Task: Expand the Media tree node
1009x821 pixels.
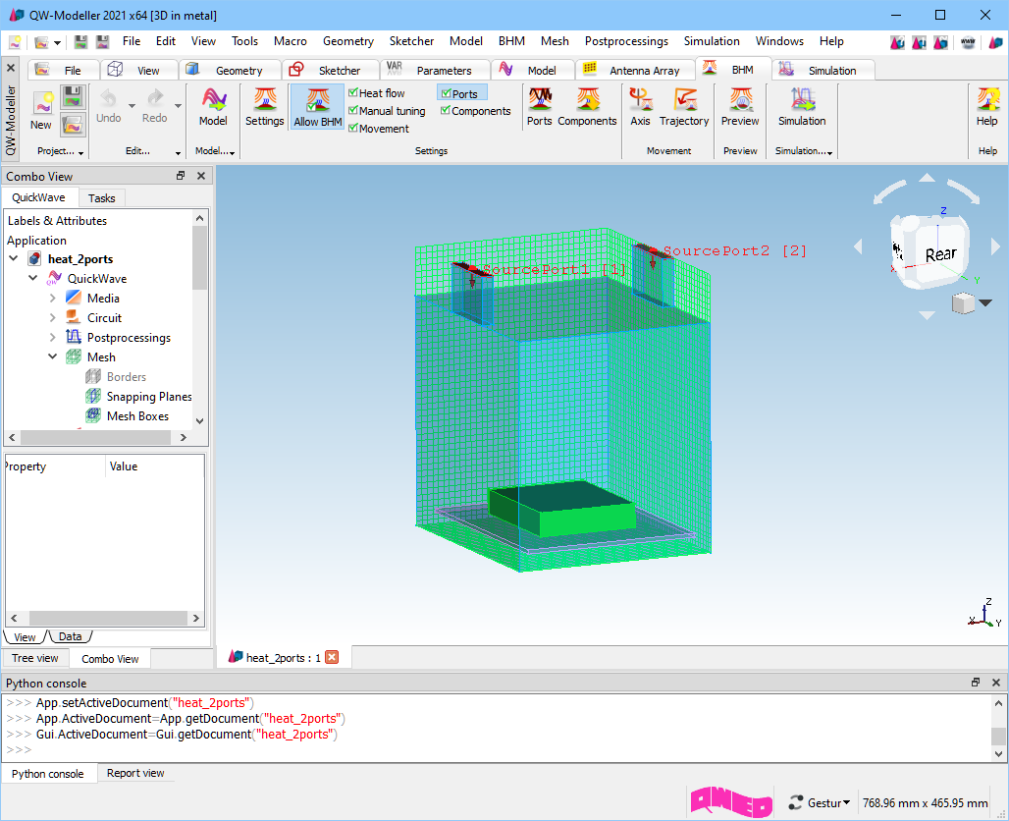Action: 53,299
